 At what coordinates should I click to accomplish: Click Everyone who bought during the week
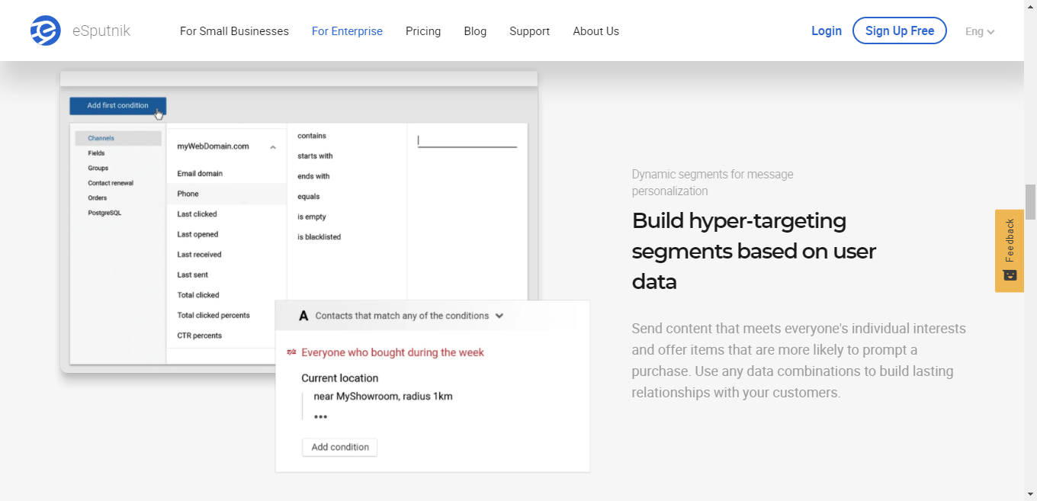[x=393, y=352]
